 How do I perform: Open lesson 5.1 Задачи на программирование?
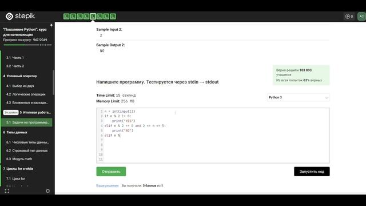click(27, 122)
